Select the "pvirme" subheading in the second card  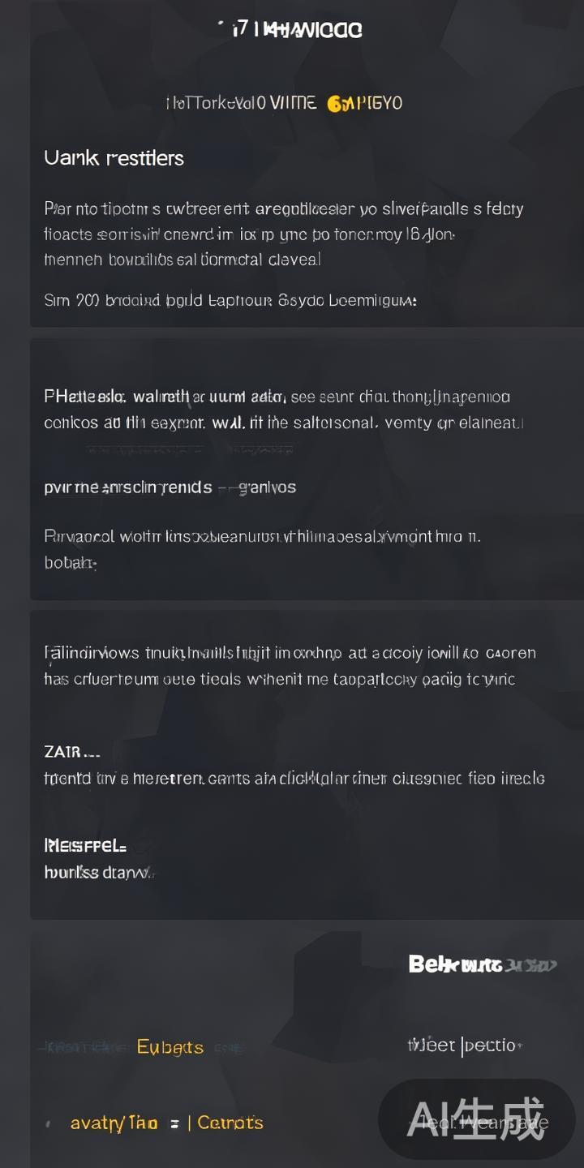point(127,487)
